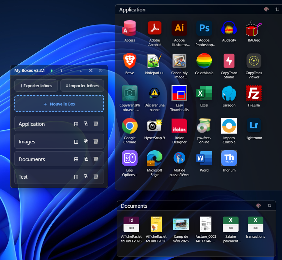Image resolution: width=282 pixels, height=260 pixels.
Task: Open CopyTrans Studio icon
Action: [229, 61]
